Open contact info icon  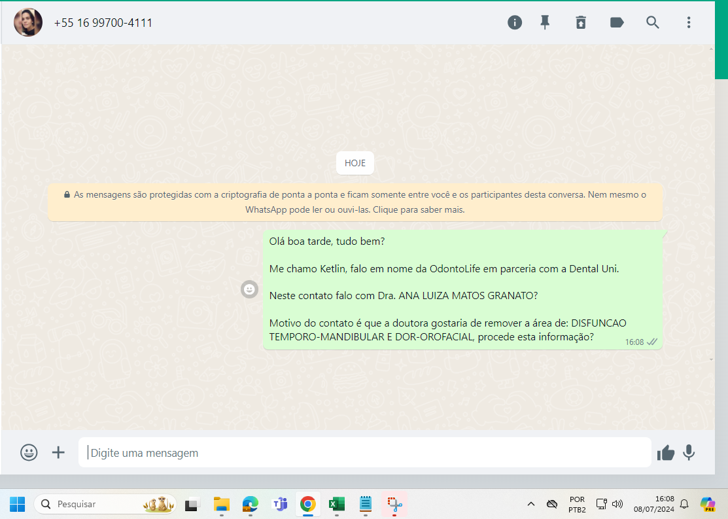click(x=514, y=22)
